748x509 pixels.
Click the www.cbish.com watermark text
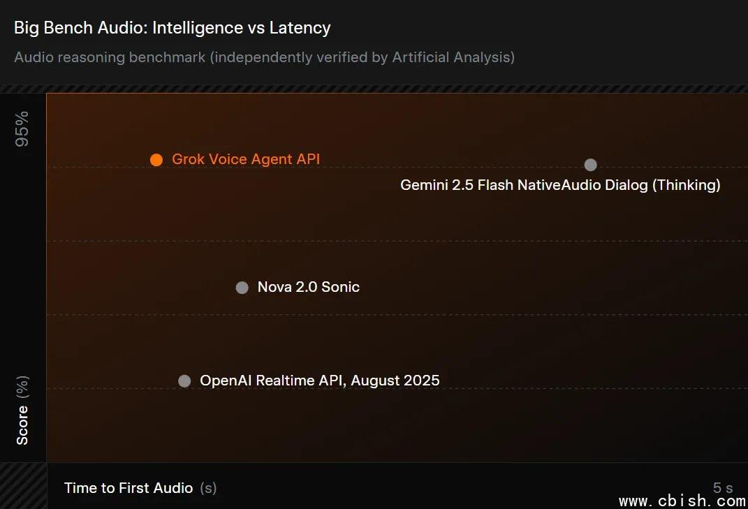pyautogui.click(x=682, y=501)
